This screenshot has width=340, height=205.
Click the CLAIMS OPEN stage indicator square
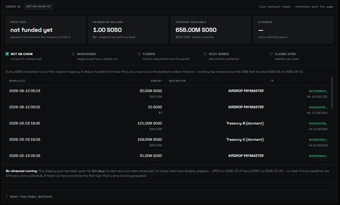pyautogui.click(x=271, y=54)
